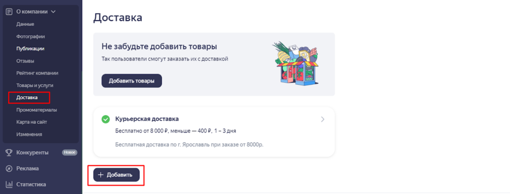Click the plus icon in Добавить button
Viewport: 510px width, 194px height.
point(101,175)
